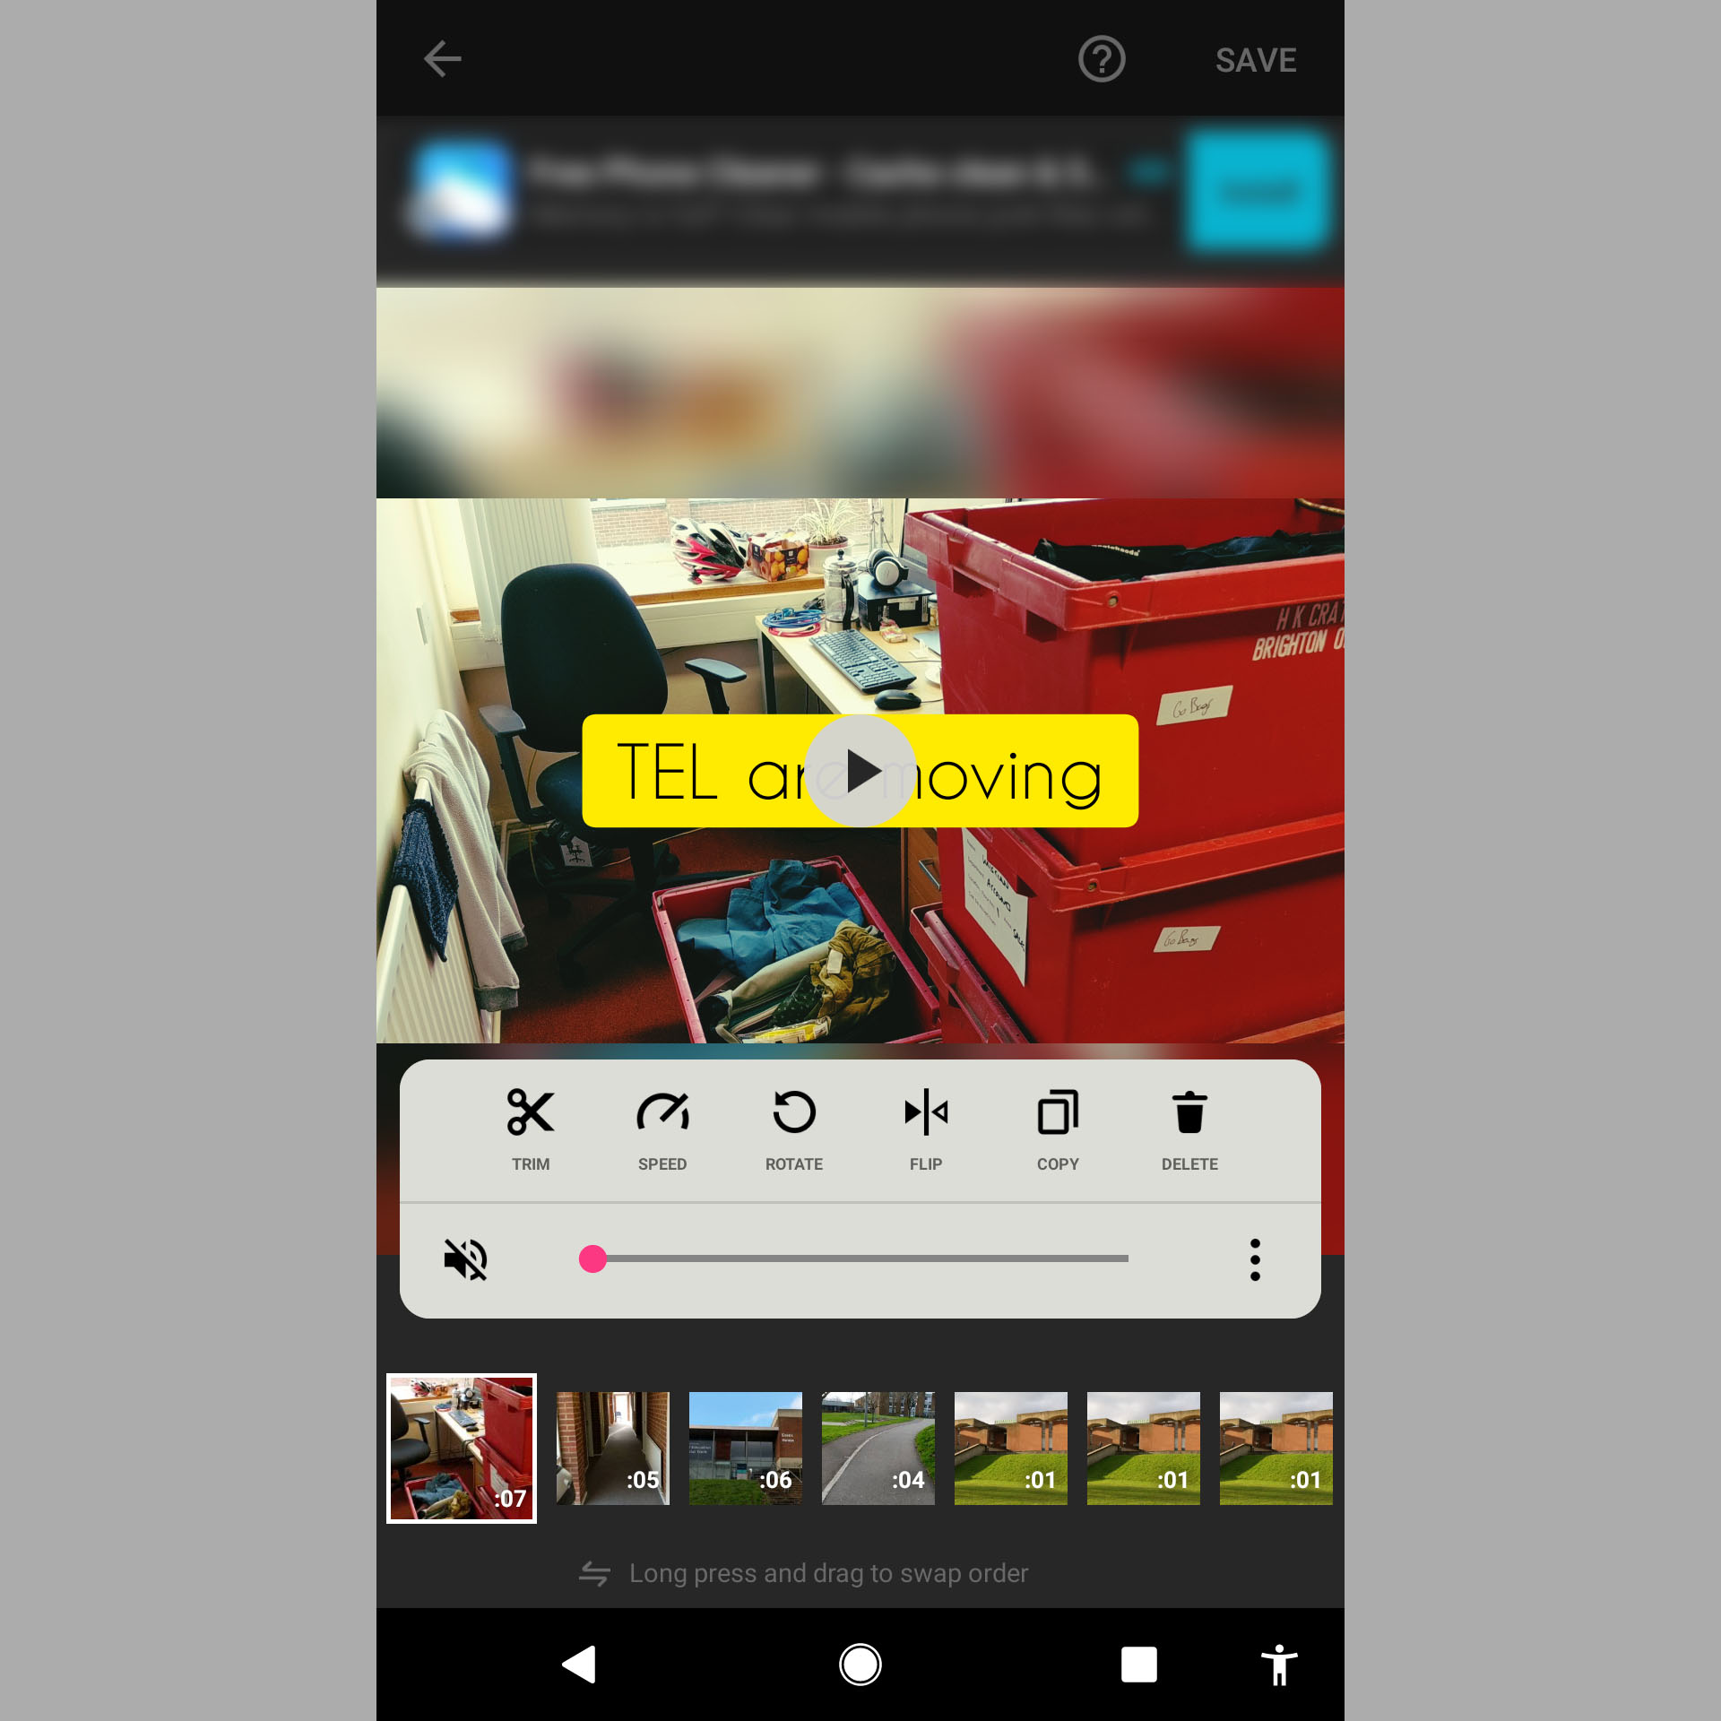Open the help menu icon
1721x1721 pixels.
pyautogui.click(x=1103, y=60)
